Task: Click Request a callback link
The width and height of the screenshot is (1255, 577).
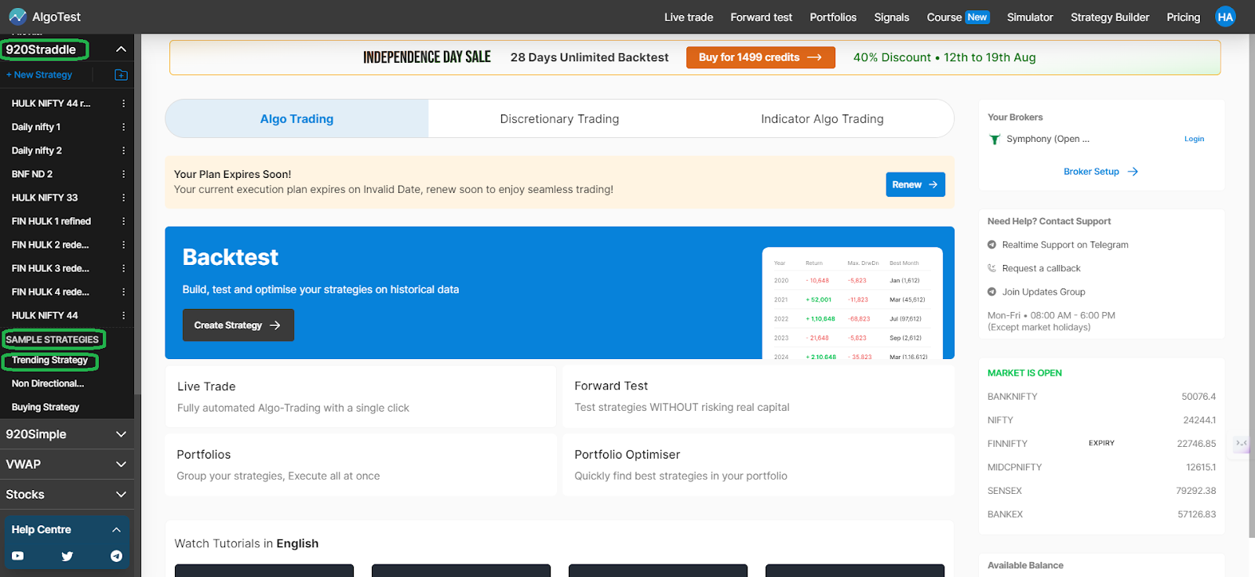Action: (x=1041, y=268)
